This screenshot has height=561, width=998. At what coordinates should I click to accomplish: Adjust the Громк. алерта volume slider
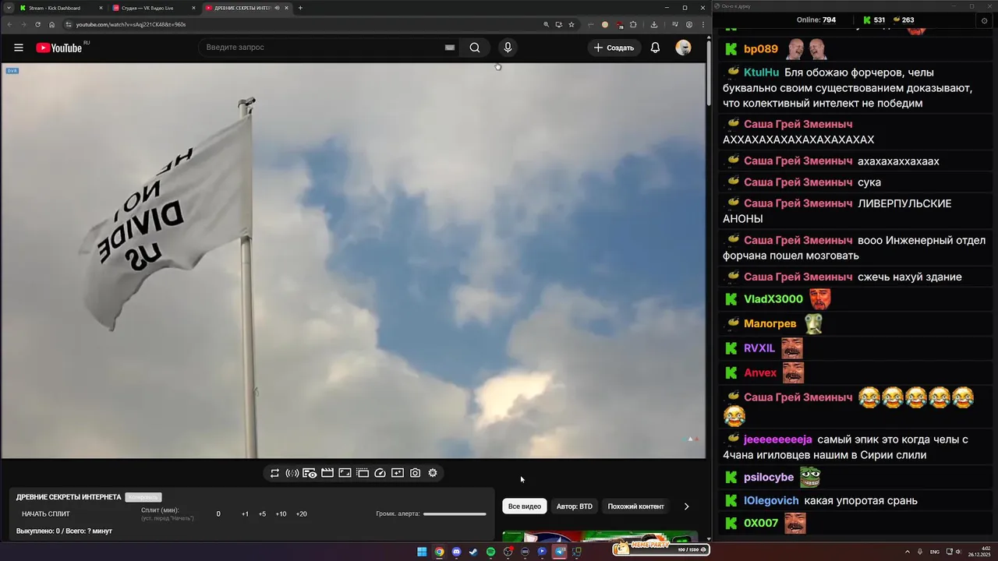pos(455,514)
